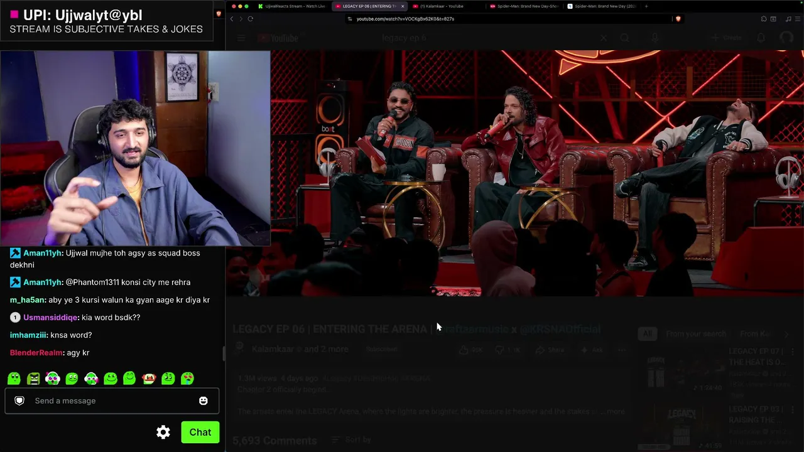The height and width of the screenshot is (452, 804).
Task: Select the From your search chip
Action: pyautogui.click(x=696, y=334)
